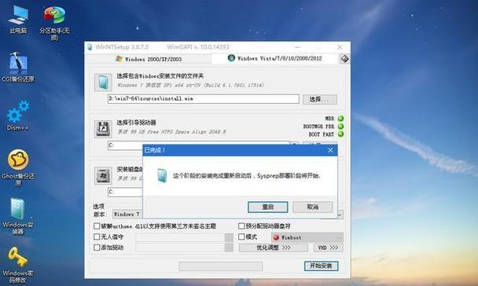
Task: Launch the Windows密码修改 key icon
Action: point(18,264)
